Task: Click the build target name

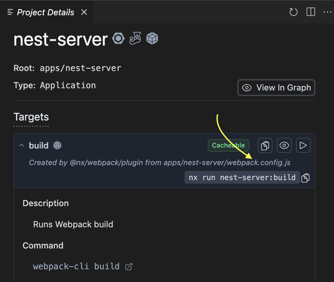Action: (x=39, y=146)
